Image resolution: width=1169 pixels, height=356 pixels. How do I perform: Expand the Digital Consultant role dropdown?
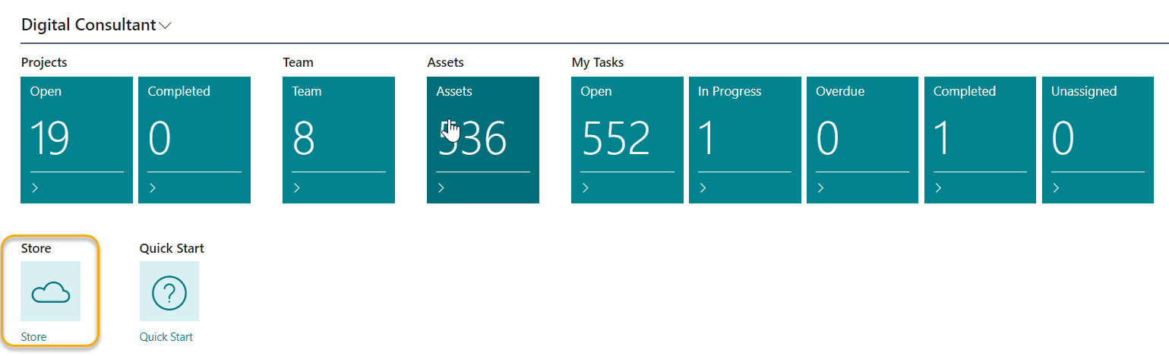[166, 25]
